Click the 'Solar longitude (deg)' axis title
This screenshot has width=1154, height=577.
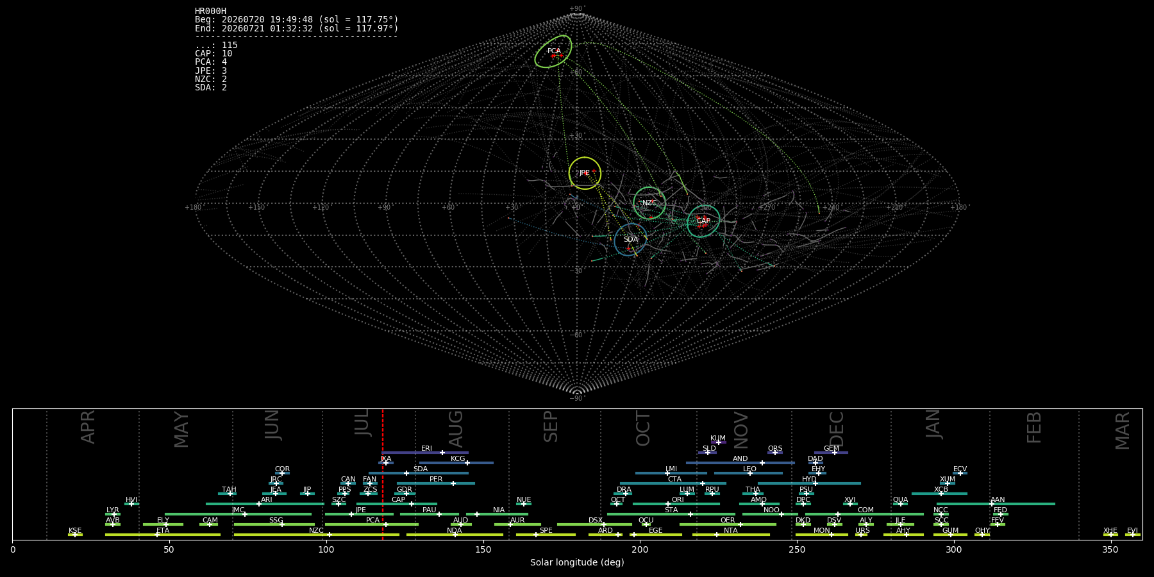pos(577,562)
